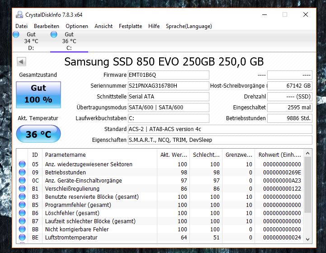326x253 pixels.
Task: Click the Parametername column header
Action: click(x=99, y=155)
